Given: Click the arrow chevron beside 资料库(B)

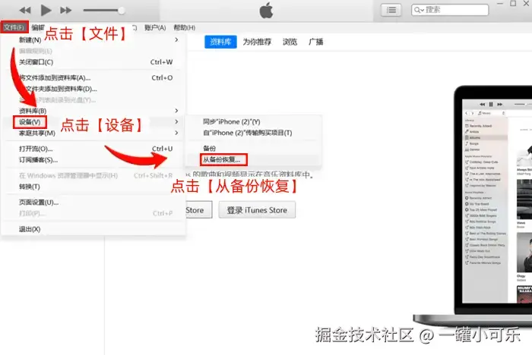Looking at the screenshot, I should 176,111.
